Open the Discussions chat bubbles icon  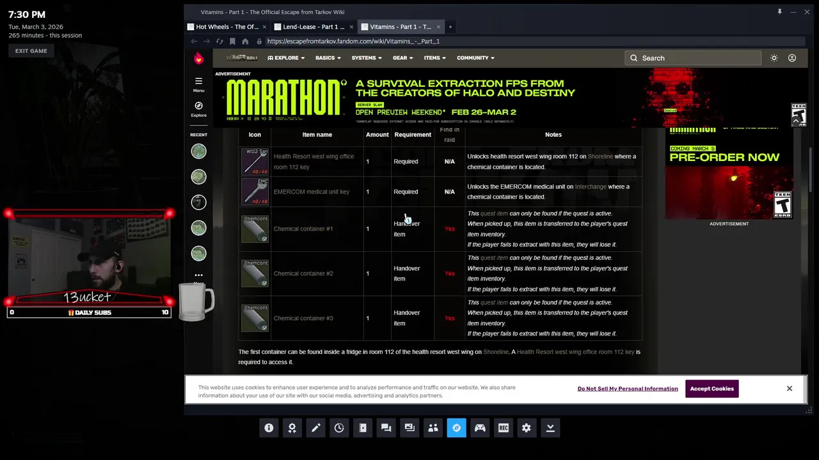pyautogui.click(x=386, y=428)
